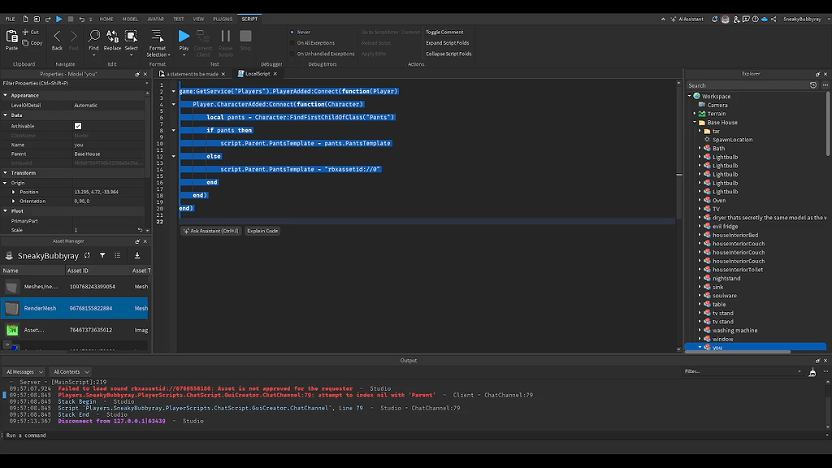Click the Format Selection icon
The image size is (832, 468).
(x=157, y=36)
